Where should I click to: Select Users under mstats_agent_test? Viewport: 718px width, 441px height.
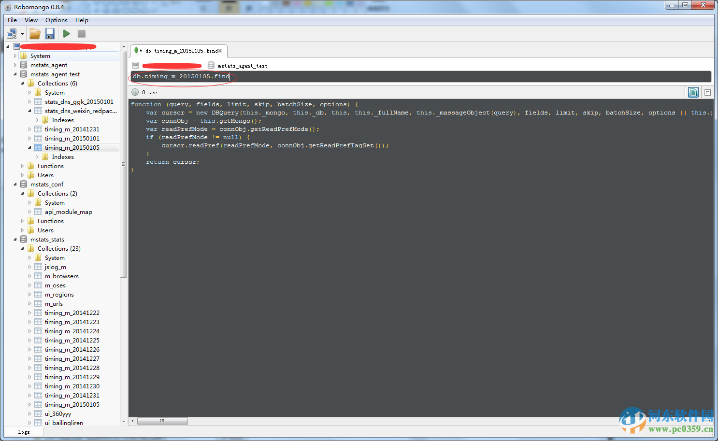pos(45,175)
